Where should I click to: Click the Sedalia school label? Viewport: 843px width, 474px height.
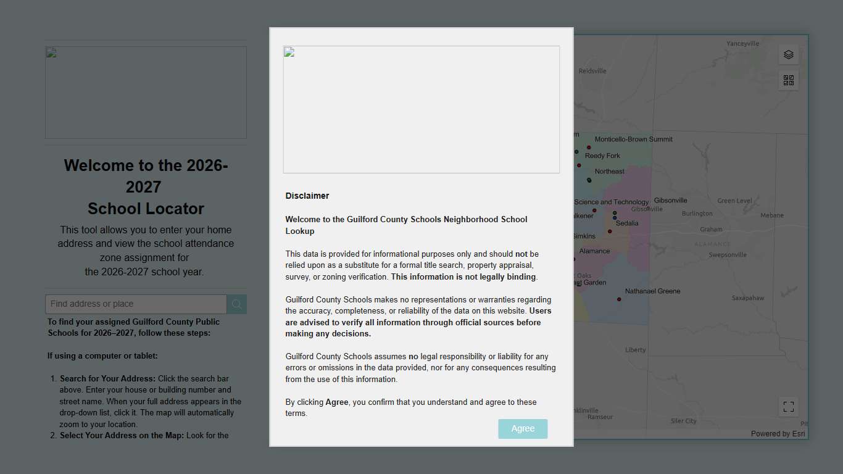(627, 223)
